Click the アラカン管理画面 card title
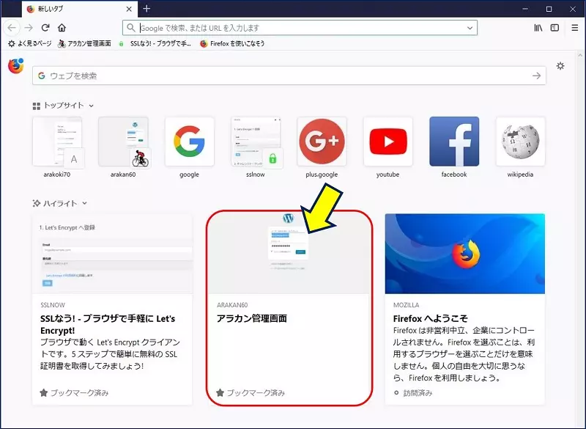The height and width of the screenshot is (429, 586). (x=252, y=319)
